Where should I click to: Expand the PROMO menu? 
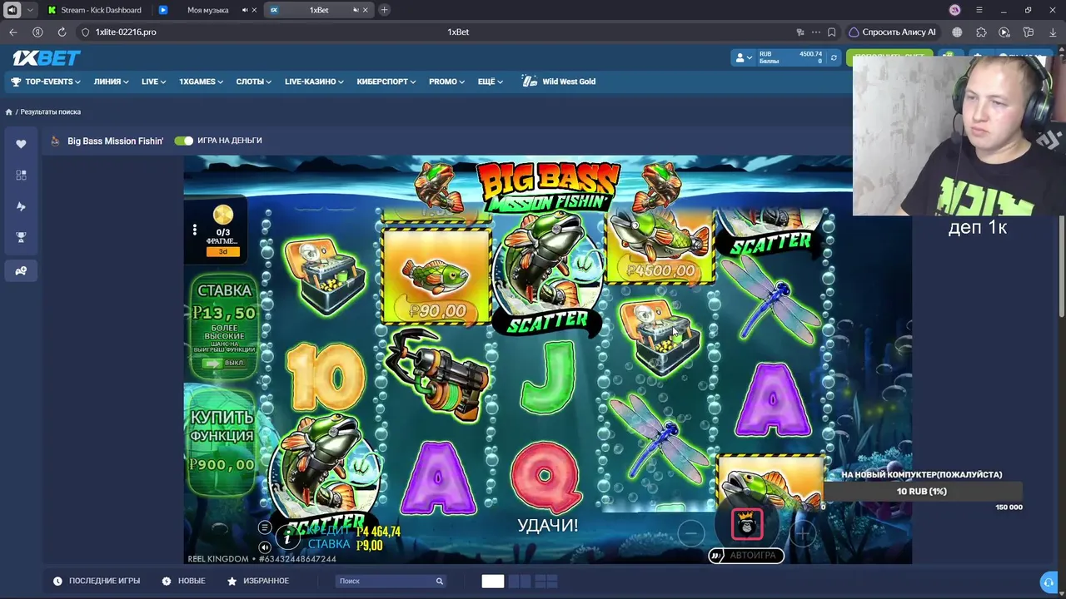click(x=447, y=82)
